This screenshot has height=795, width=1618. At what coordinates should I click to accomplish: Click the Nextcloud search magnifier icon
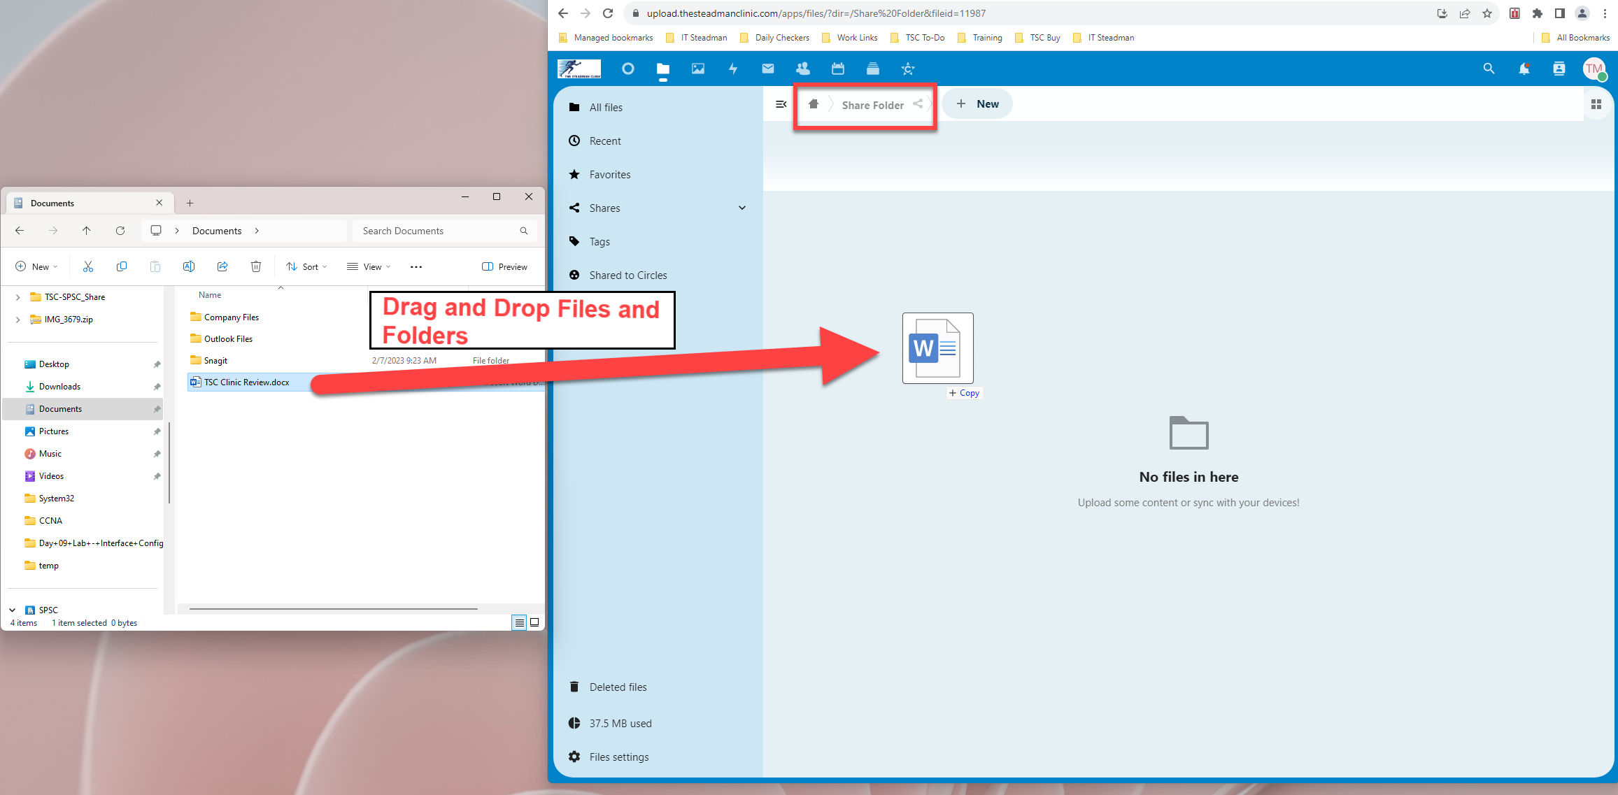pyautogui.click(x=1489, y=69)
